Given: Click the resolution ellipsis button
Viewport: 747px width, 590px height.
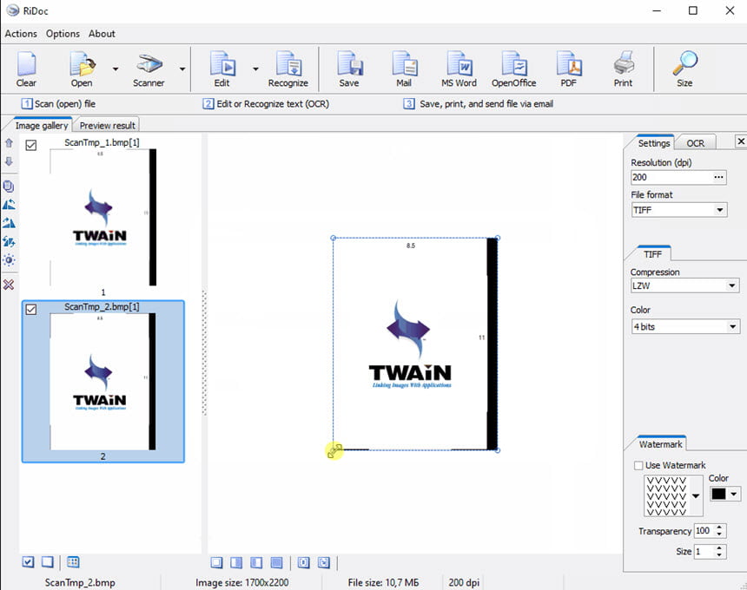Looking at the screenshot, I should pos(719,177).
